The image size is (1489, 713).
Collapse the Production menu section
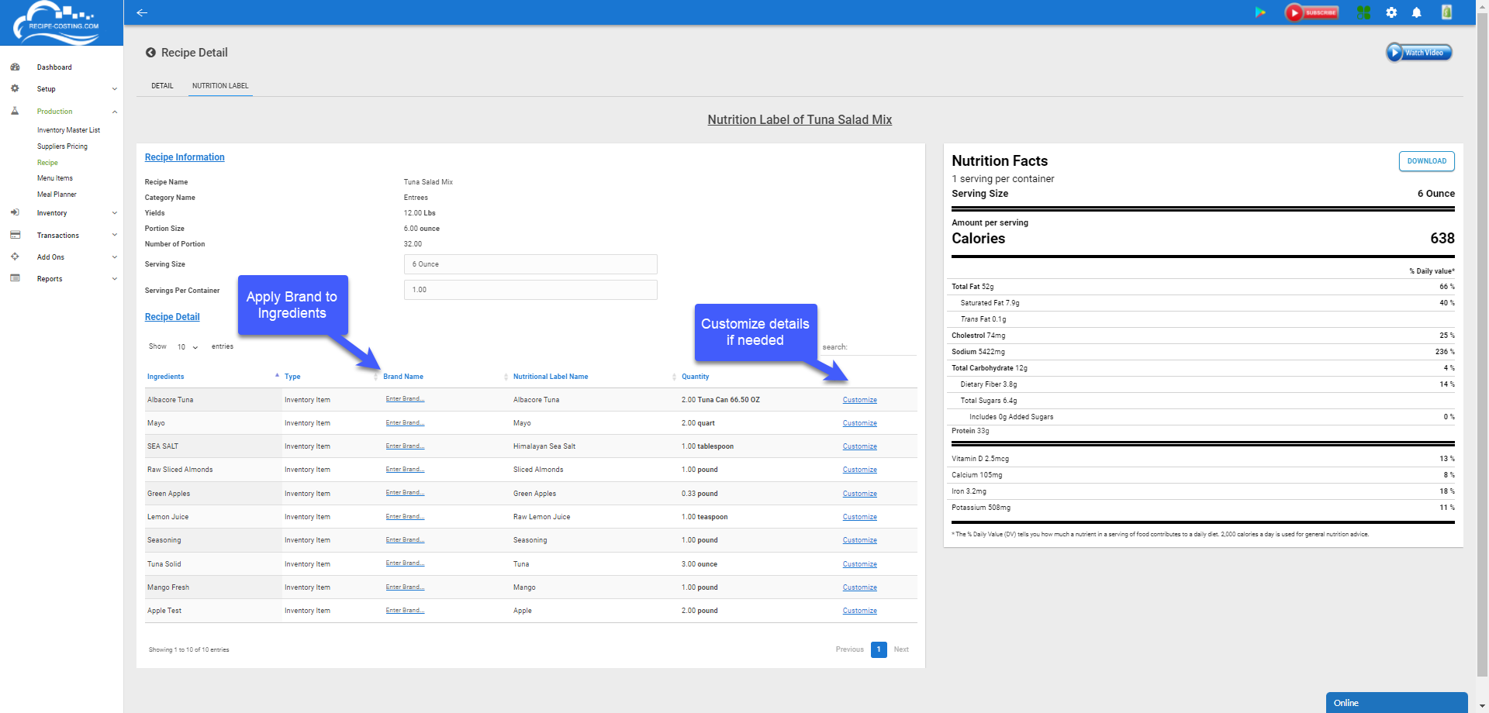114,112
